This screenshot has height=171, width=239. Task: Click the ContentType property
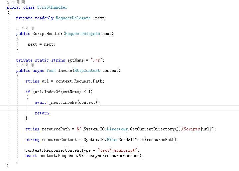pyautogui.click(x=78, y=150)
